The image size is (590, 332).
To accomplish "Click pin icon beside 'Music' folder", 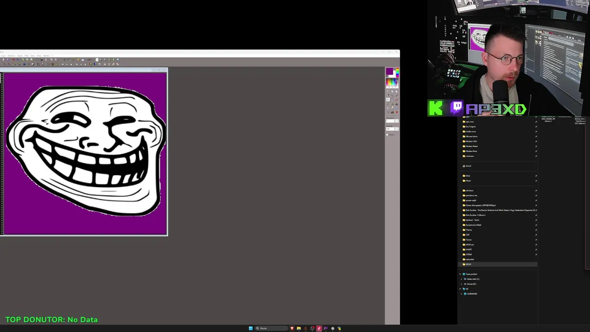I will tap(536, 181).
